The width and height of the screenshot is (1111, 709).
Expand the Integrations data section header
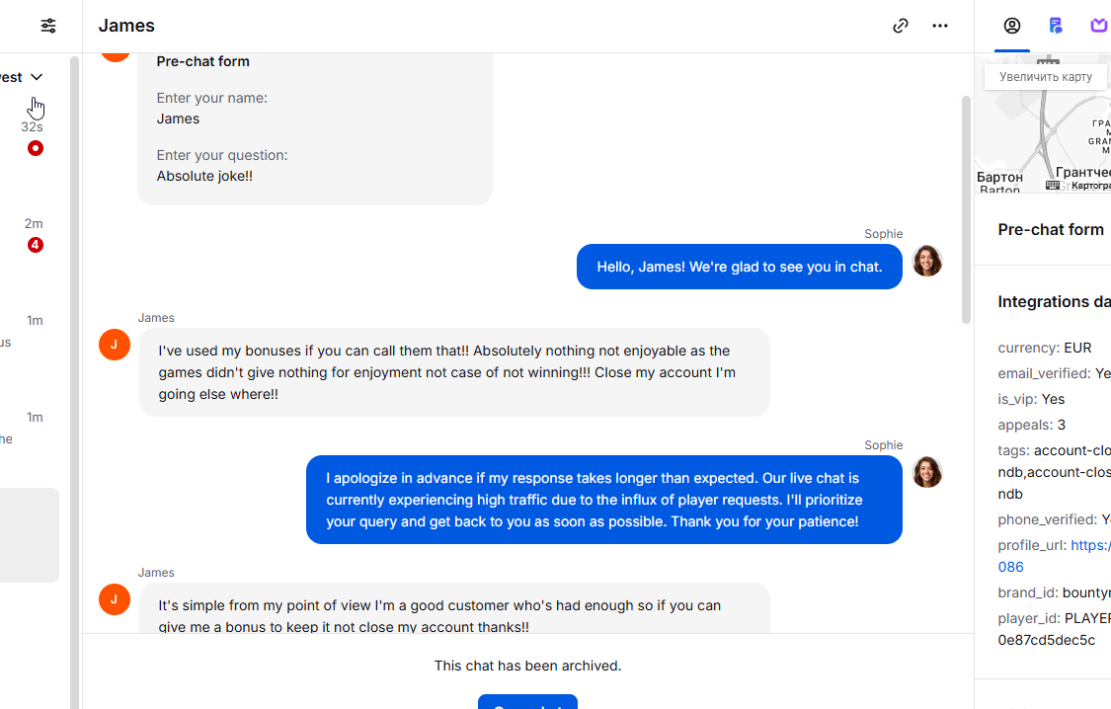(1054, 302)
